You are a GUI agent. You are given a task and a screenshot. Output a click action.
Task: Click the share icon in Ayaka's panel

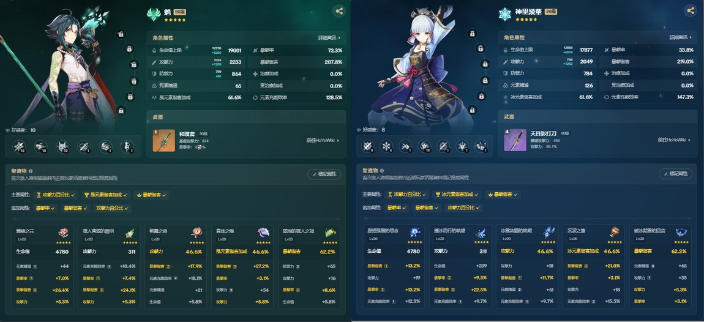click(x=691, y=11)
